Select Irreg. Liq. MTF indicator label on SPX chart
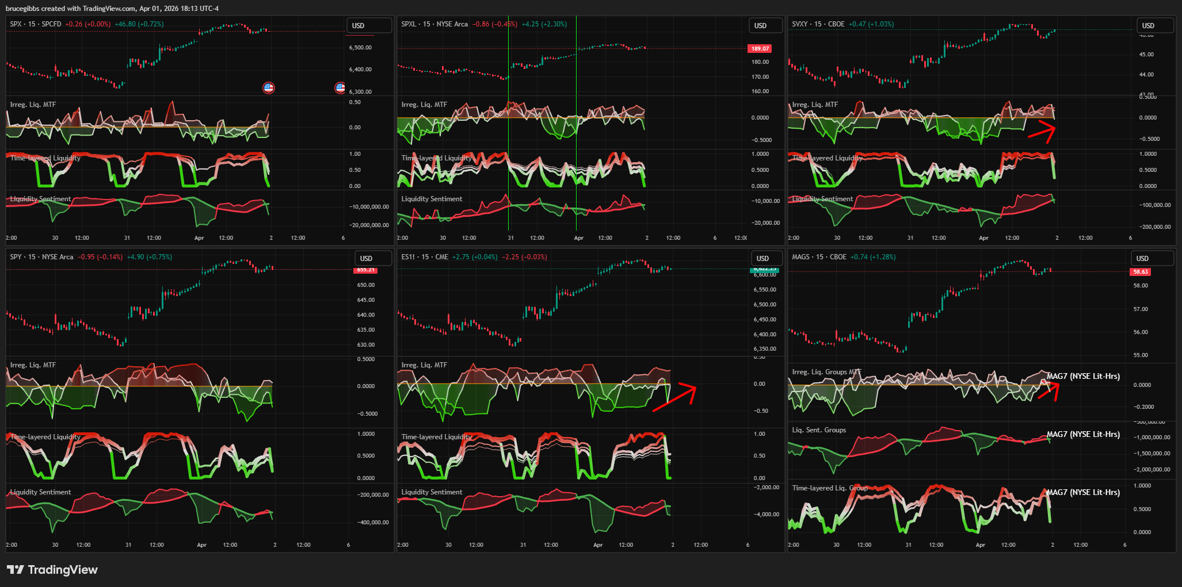The height and width of the screenshot is (587, 1182). (33, 105)
